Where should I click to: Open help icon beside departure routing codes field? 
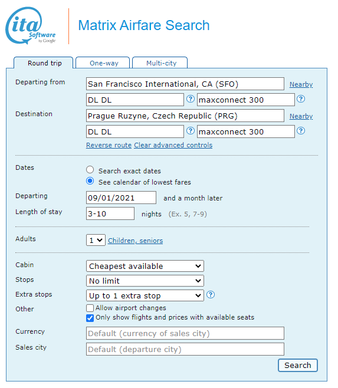pyautogui.click(x=190, y=99)
